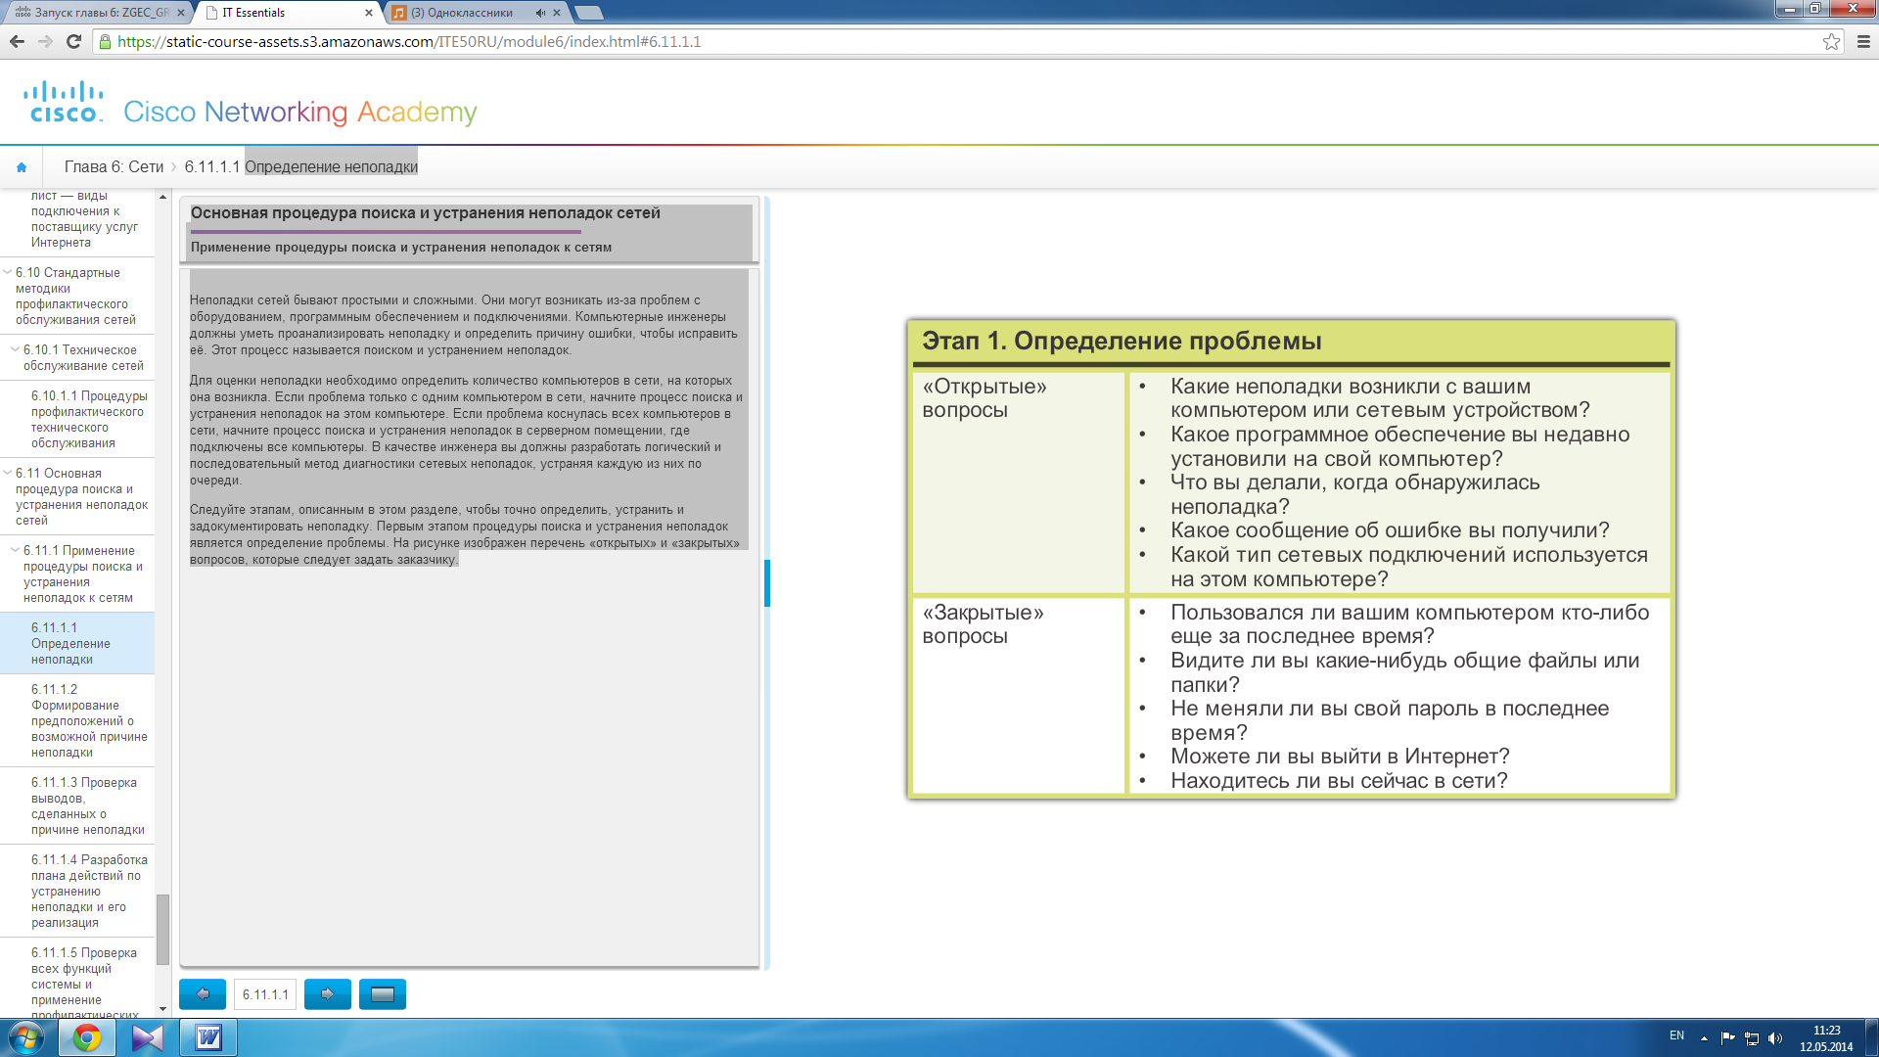Close the IT Essentials tab

369,13
